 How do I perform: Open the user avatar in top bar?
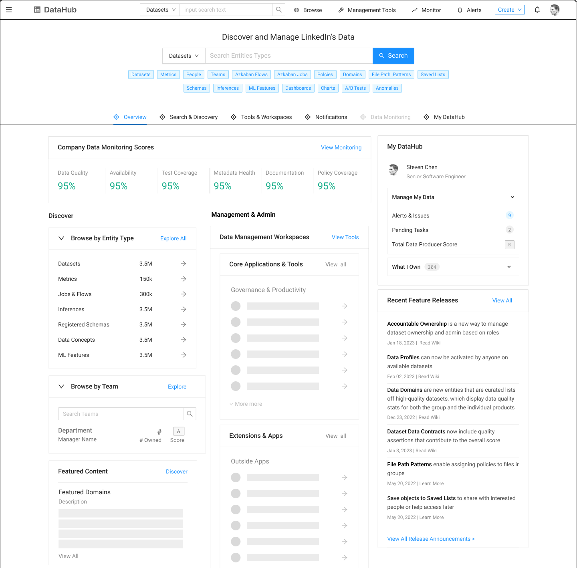(x=555, y=10)
